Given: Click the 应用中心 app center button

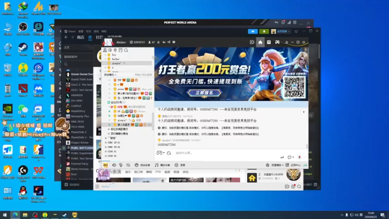Looking at the screenshot, I should tap(294, 165).
